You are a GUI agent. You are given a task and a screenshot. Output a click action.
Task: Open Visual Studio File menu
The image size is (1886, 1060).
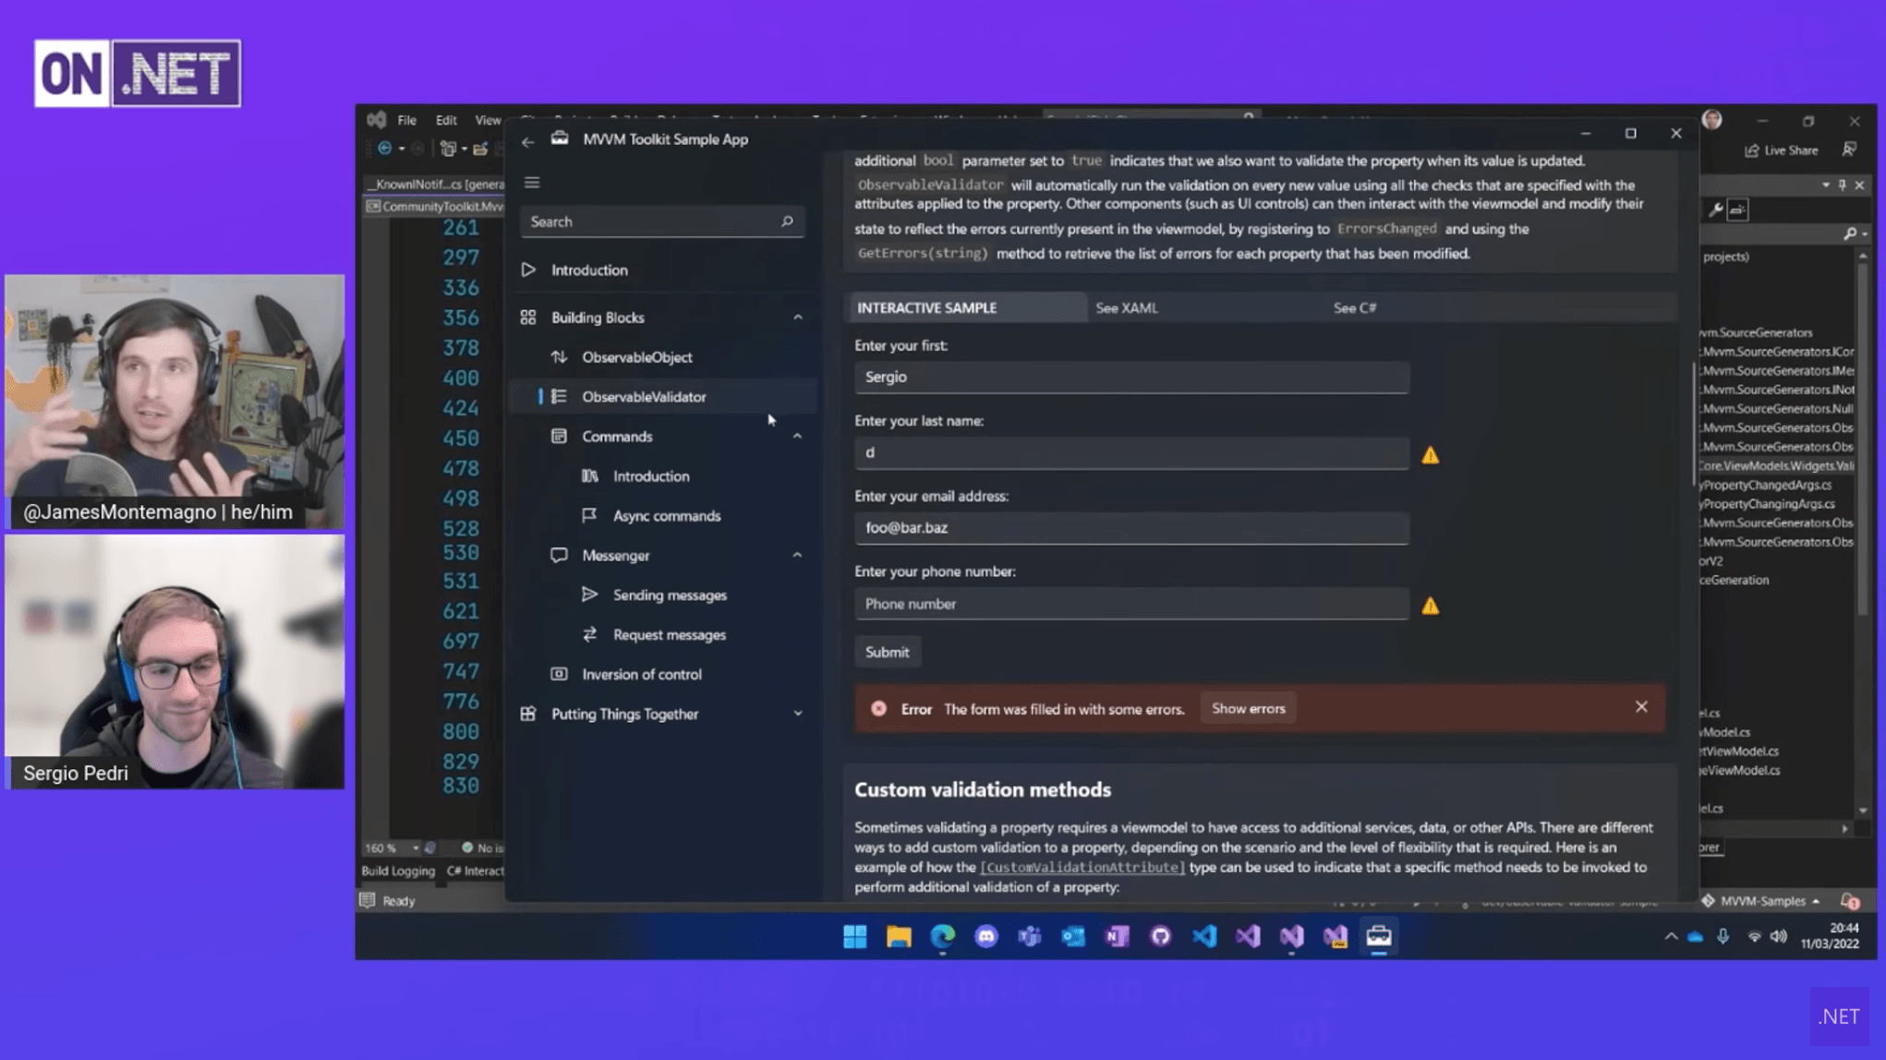(x=406, y=121)
